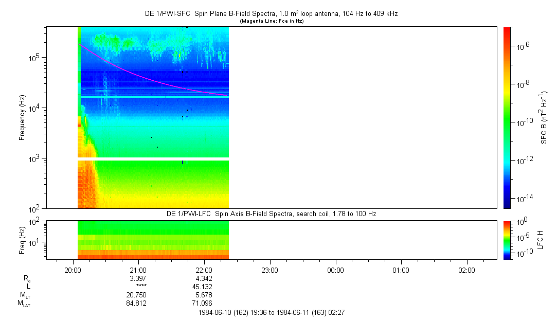This screenshot has height=319, width=557.
Task: Click the cyan horizontal band in the main spectrogram
Action: [154, 97]
